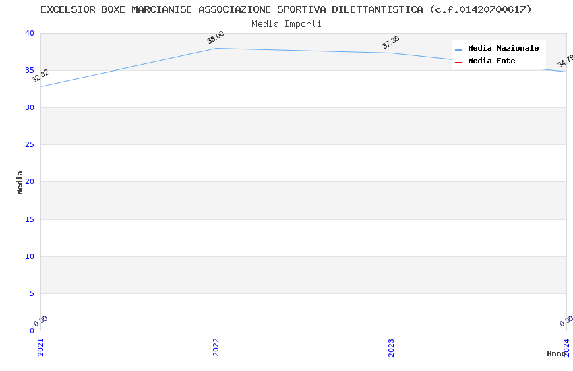Click the 2022 x-axis label

click(x=216, y=347)
